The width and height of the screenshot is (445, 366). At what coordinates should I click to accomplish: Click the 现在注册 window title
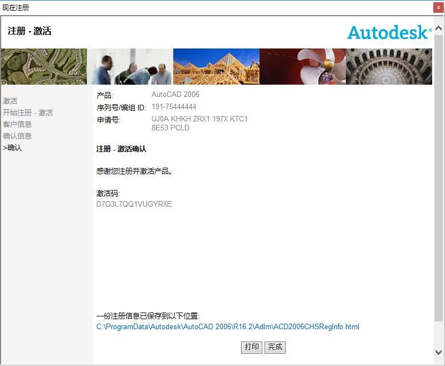pyautogui.click(x=16, y=8)
